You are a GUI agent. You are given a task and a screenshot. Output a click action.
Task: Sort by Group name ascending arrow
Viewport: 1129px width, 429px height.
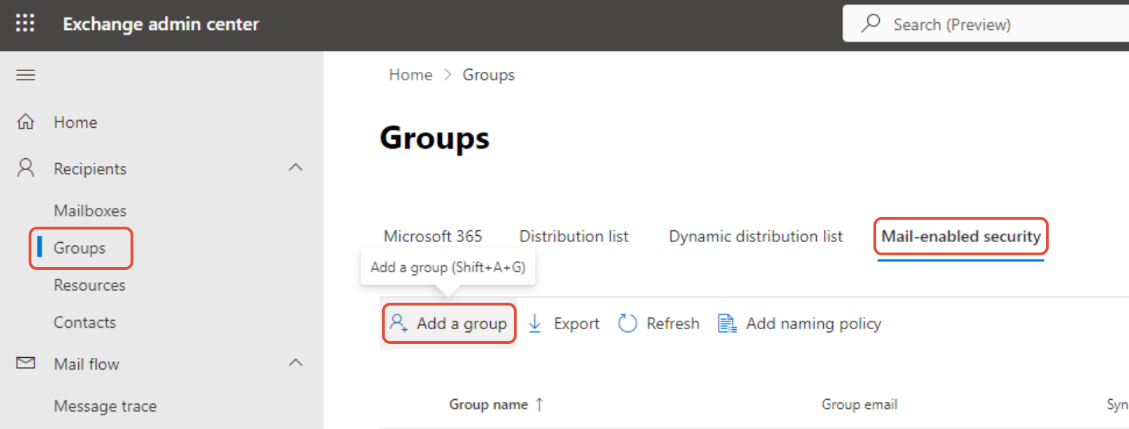[x=539, y=404]
